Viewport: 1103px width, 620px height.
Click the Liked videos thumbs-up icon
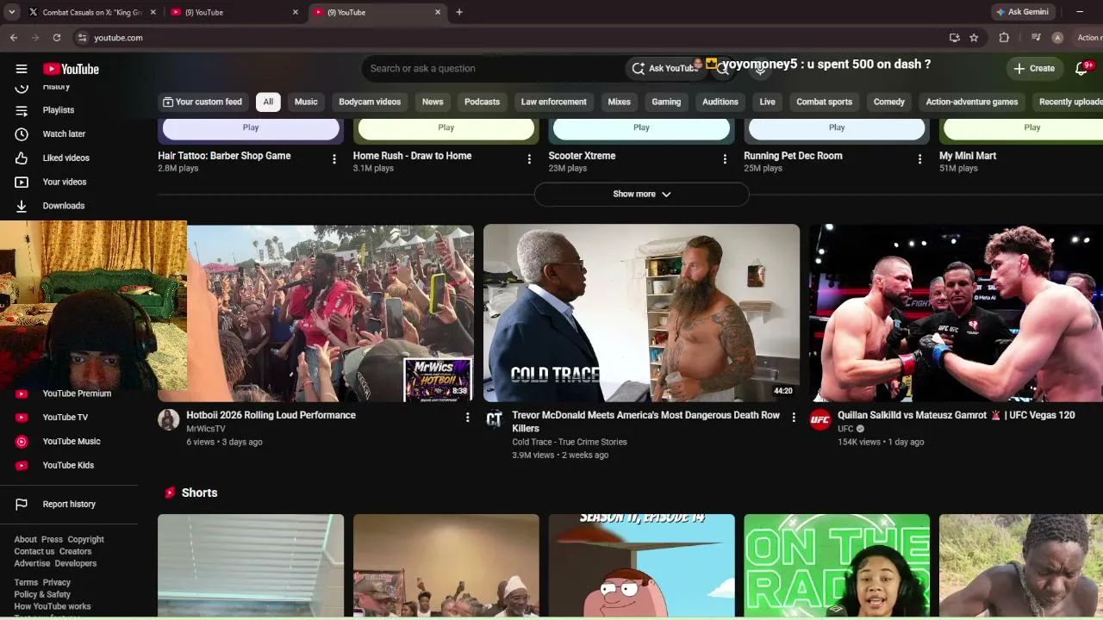point(22,158)
